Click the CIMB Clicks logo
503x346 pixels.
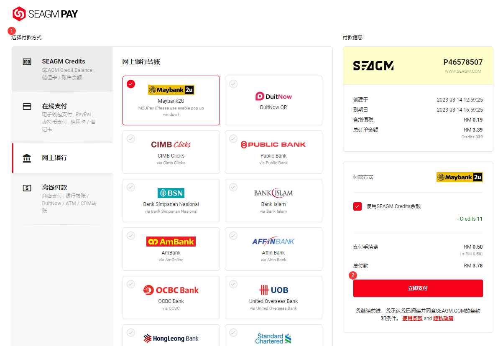(171, 145)
